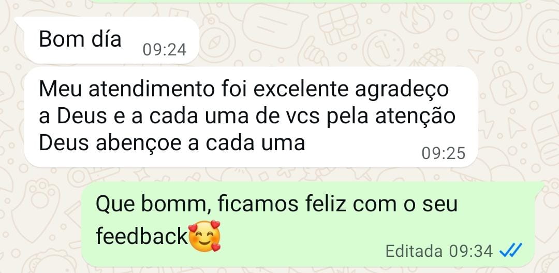Tap the blue double-check read receipt
The width and height of the screenshot is (559, 273).
pyautogui.click(x=510, y=250)
